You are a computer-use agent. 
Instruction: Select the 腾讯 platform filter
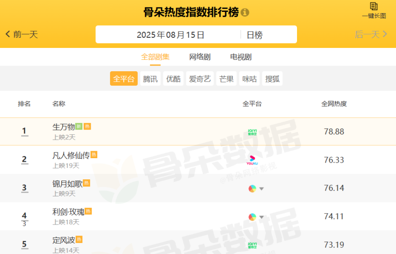[x=150, y=79]
